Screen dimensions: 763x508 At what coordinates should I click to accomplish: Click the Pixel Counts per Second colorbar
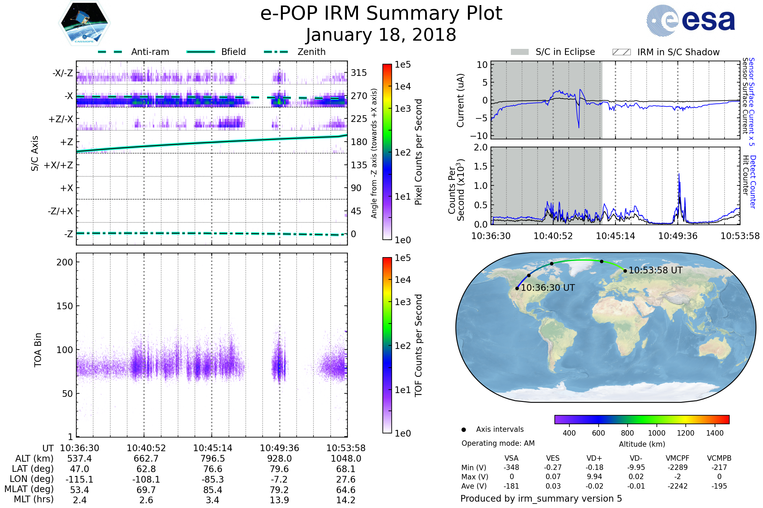387,152
